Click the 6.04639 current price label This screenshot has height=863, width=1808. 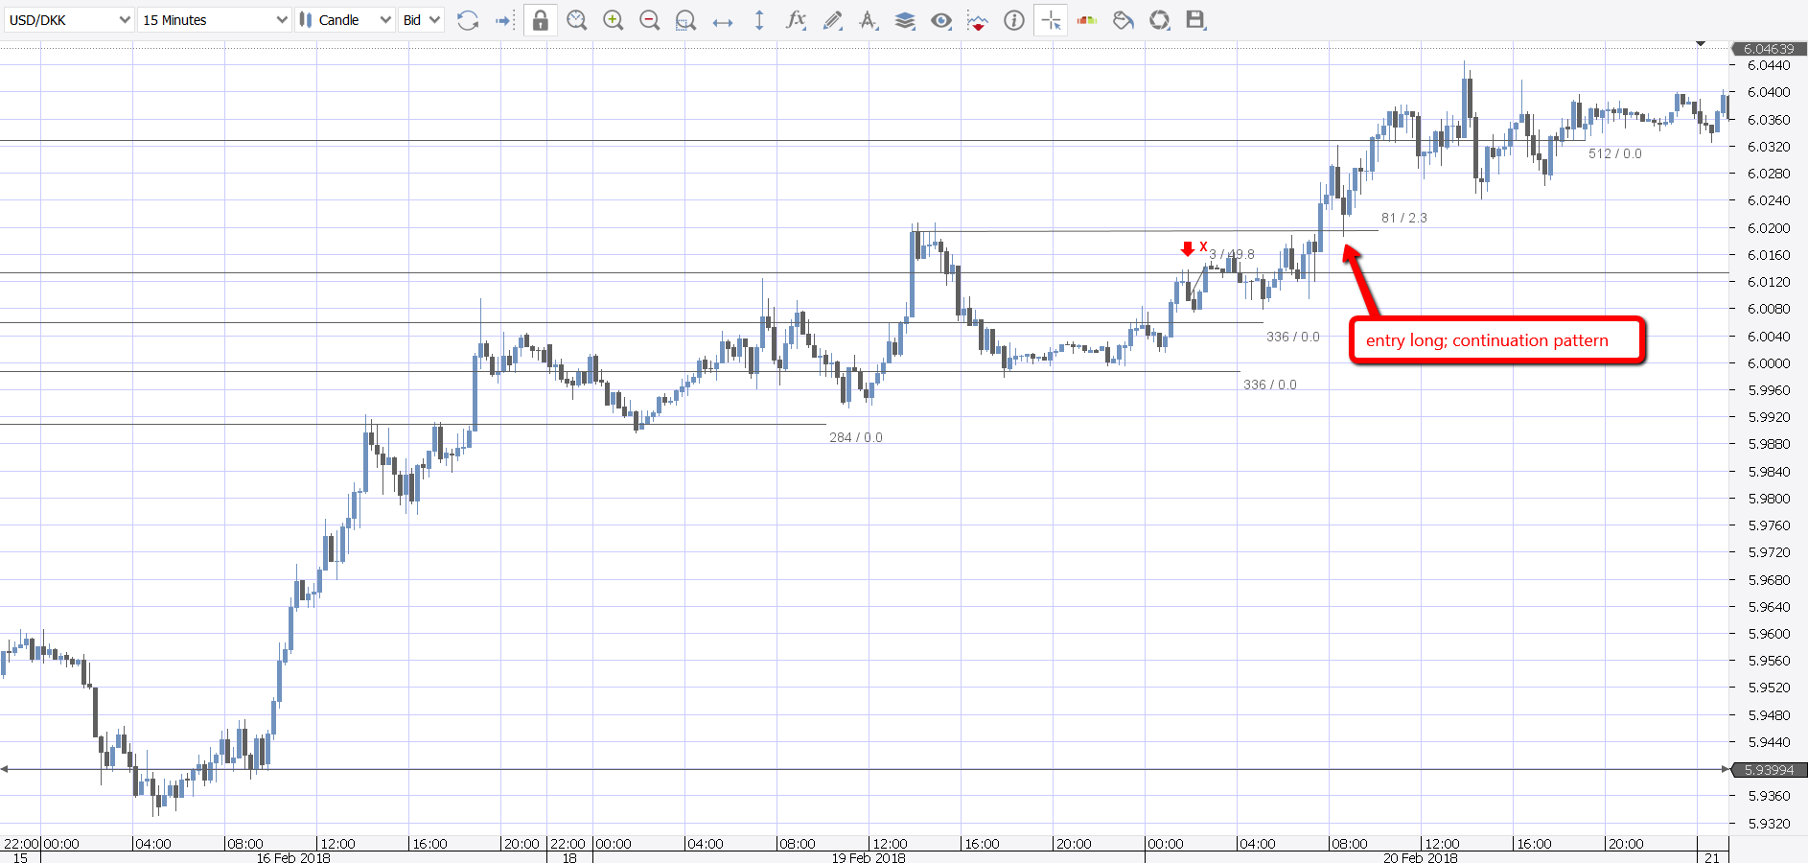[1769, 49]
